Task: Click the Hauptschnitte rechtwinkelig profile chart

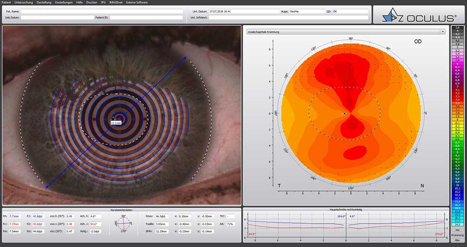Action: 346,226
